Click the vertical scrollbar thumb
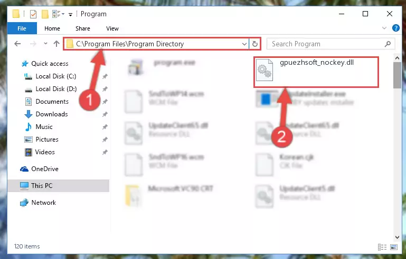The width and height of the screenshot is (406, 259). [x=397, y=75]
